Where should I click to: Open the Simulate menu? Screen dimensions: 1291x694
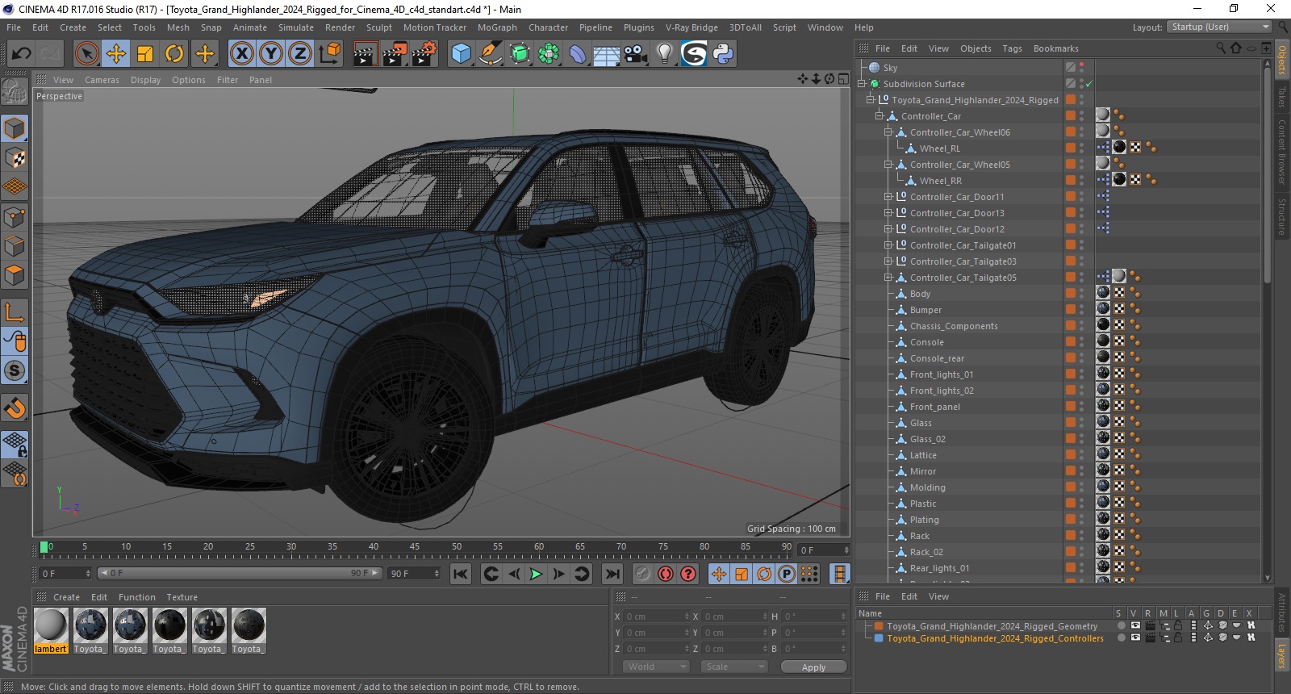[x=296, y=27]
